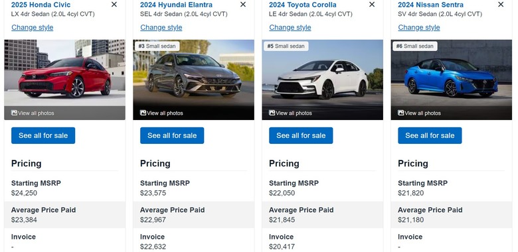The width and height of the screenshot is (518, 252).
Task: See all Hyundai Elantra for sale
Action: click(172, 135)
